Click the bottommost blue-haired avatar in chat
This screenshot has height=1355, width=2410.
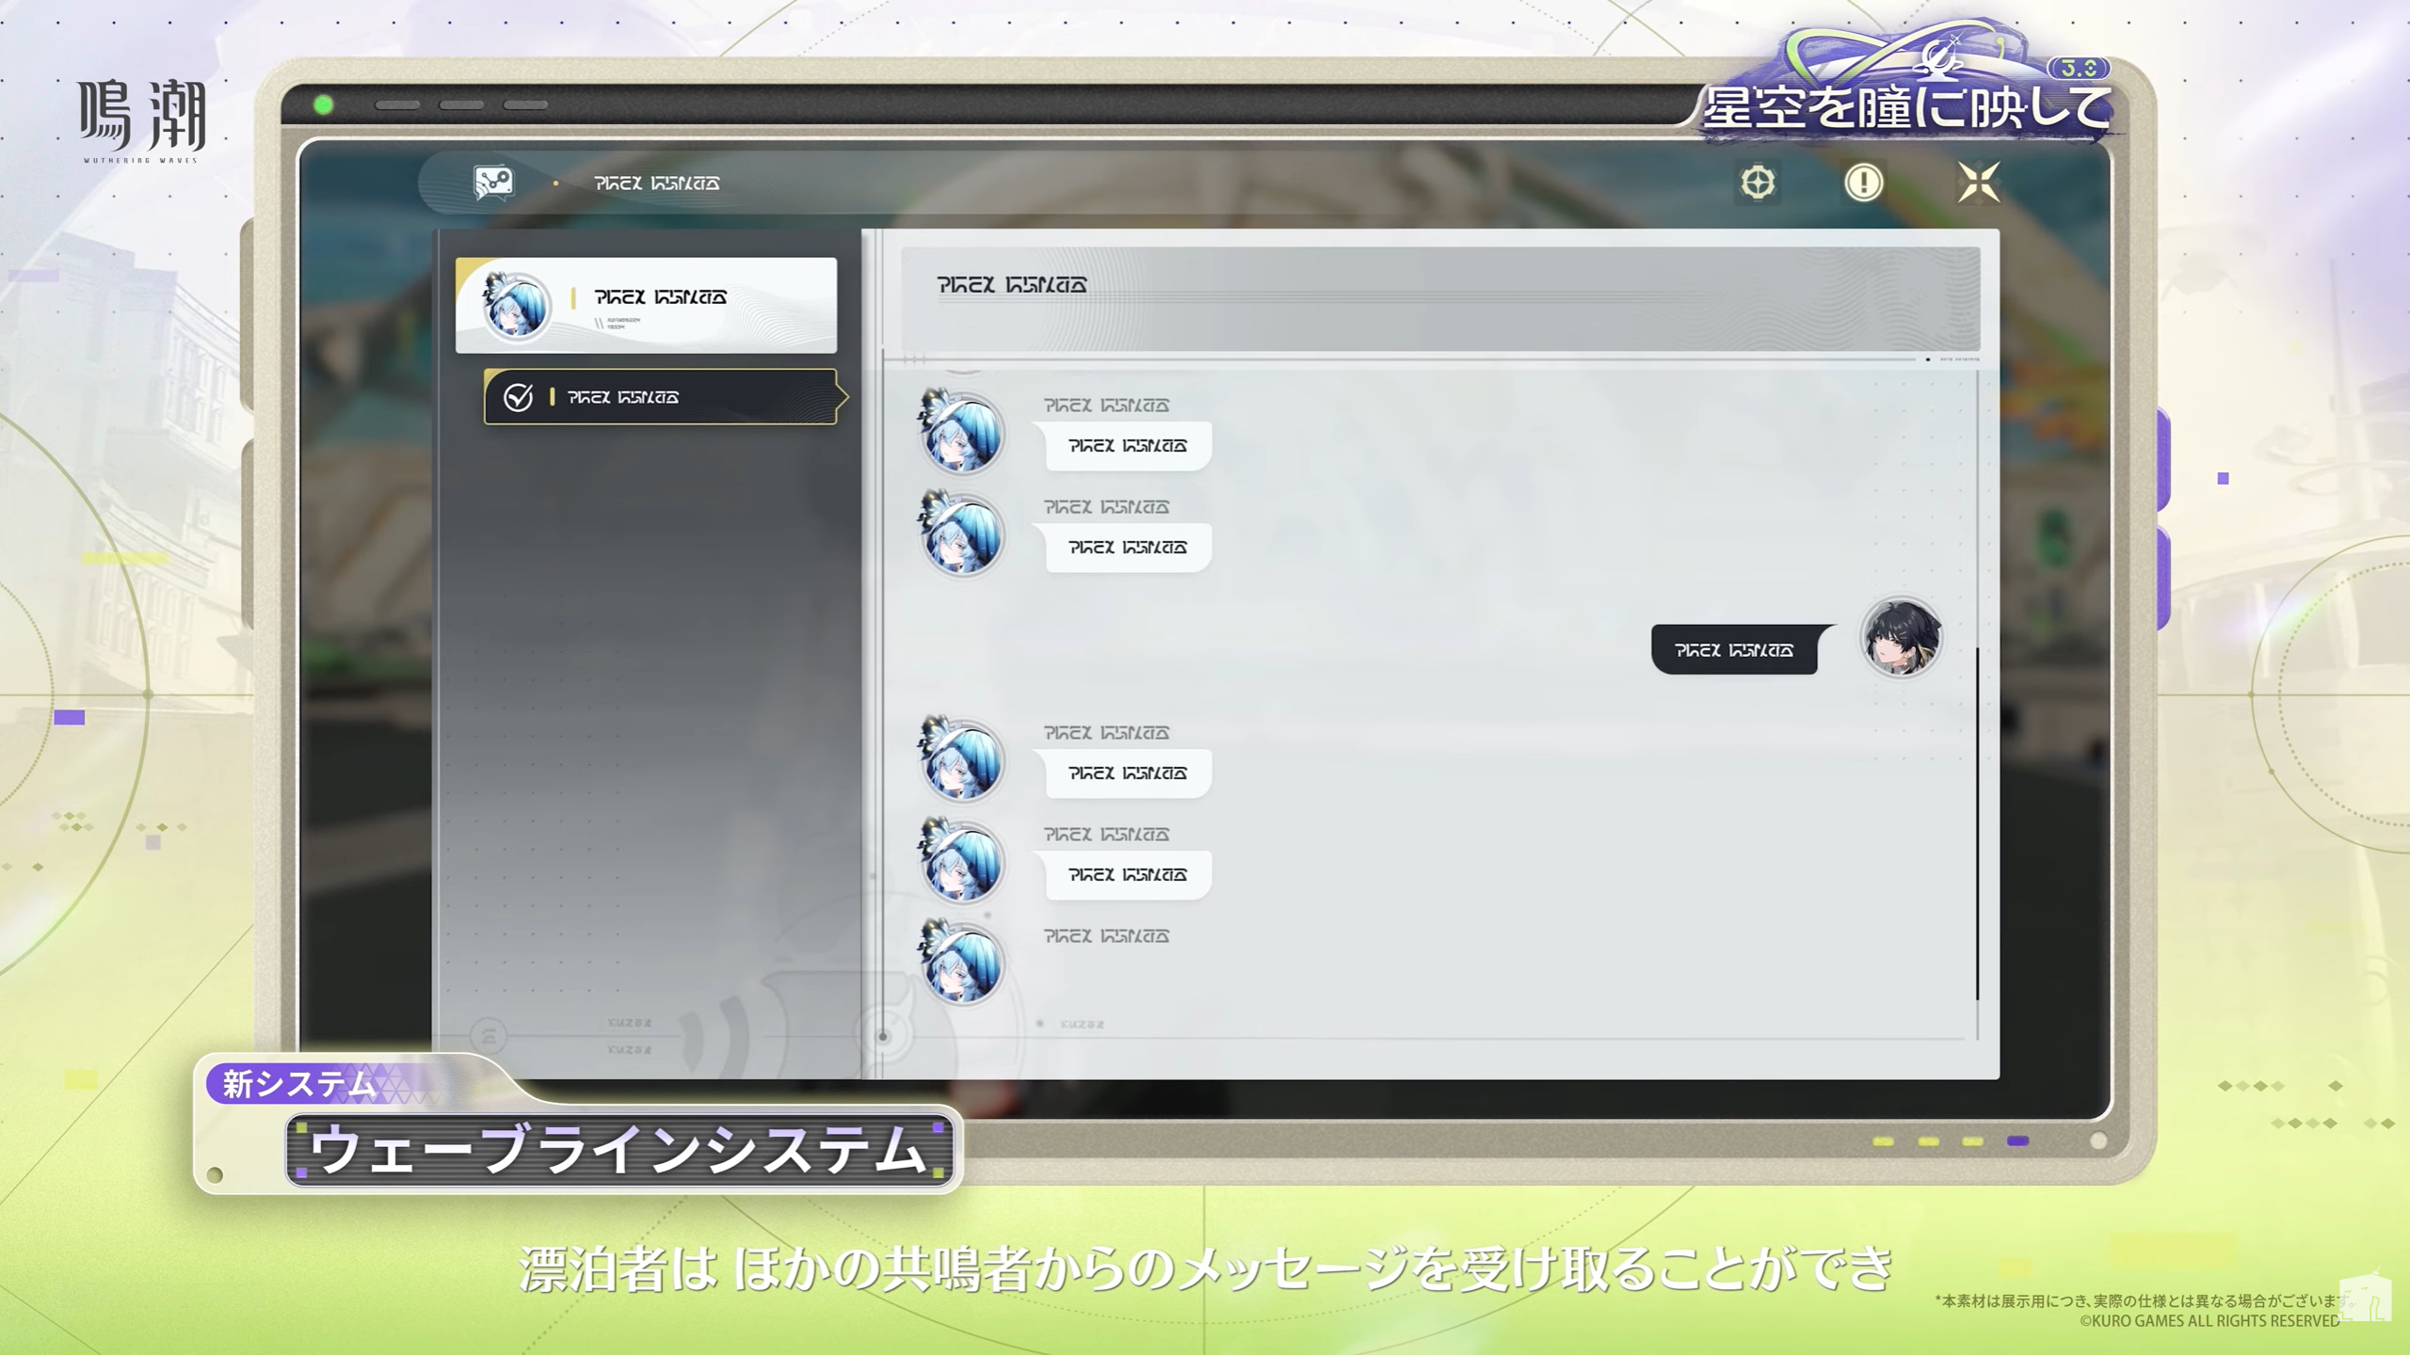pos(962,963)
